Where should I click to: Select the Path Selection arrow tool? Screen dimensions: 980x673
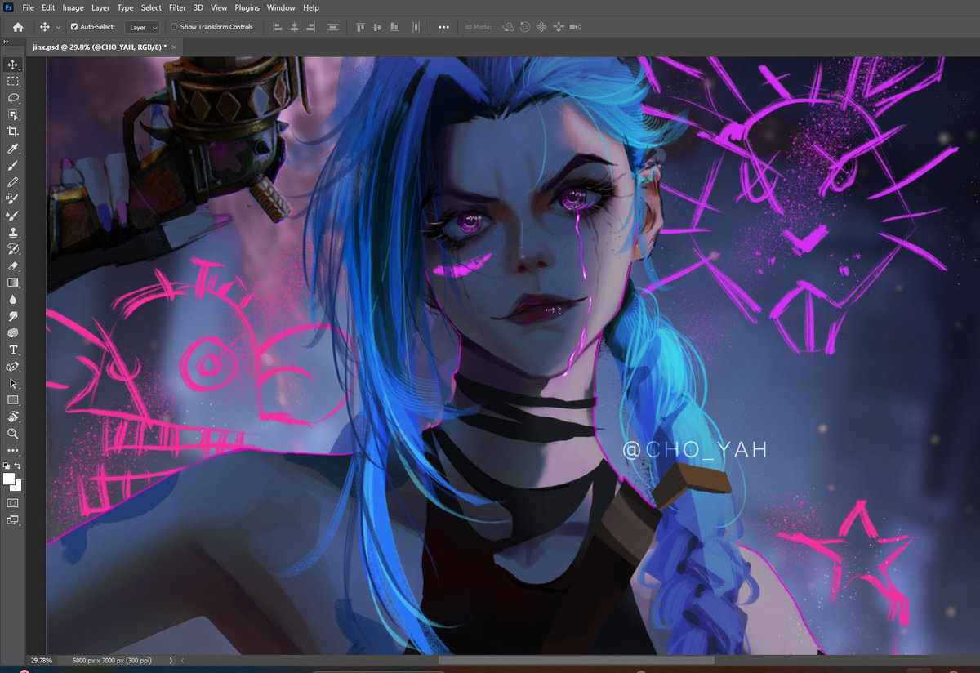[x=13, y=383]
